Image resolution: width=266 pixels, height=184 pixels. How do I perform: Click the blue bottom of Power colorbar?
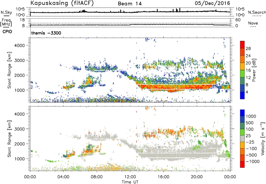pyautogui.click(x=242, y=95)
